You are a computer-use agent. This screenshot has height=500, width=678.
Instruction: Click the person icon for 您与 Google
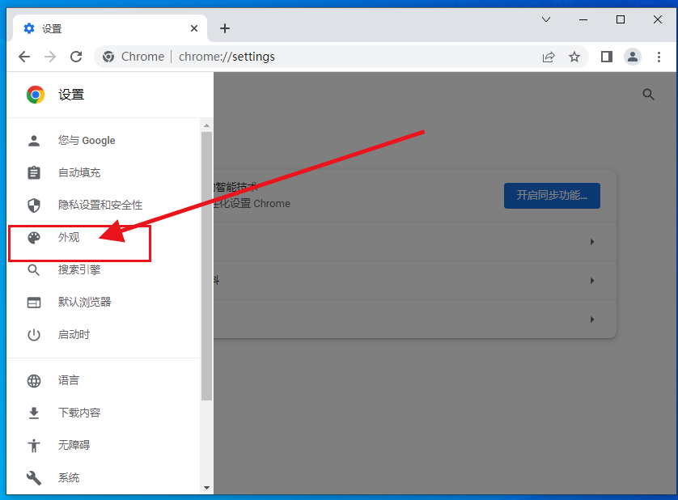[34, 141]
